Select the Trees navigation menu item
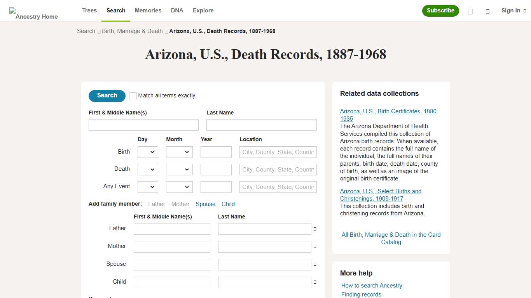Image resolution: width=531 pixels, height=298 pixels. pyautogui.click(x=89, y=10)
